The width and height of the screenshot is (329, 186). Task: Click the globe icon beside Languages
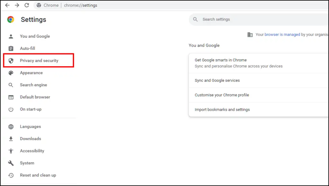point(11,127)
